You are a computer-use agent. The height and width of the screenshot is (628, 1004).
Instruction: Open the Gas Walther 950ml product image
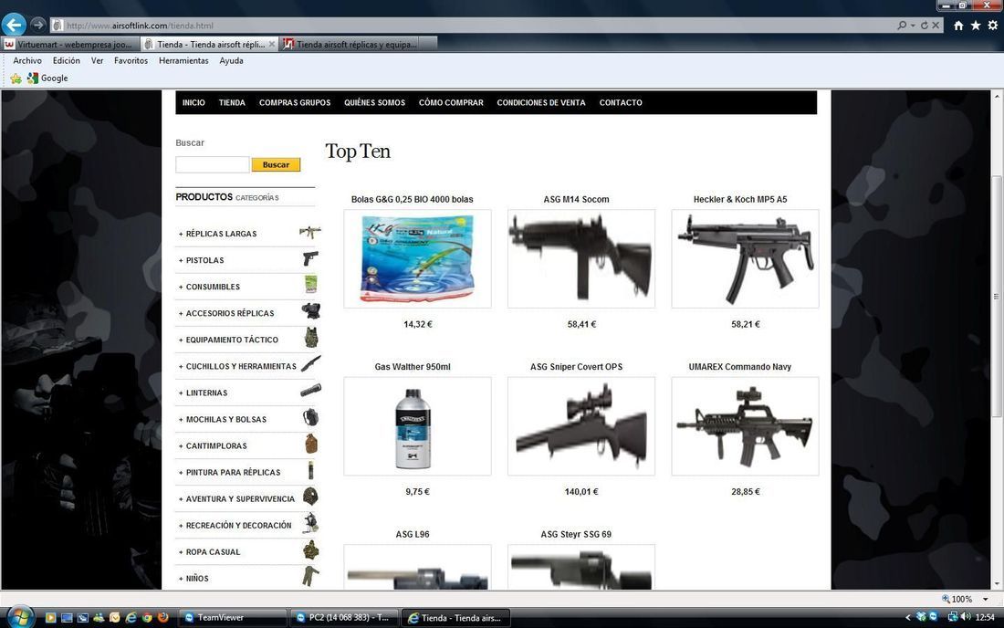pyautogui.click(x=417, y=426)
